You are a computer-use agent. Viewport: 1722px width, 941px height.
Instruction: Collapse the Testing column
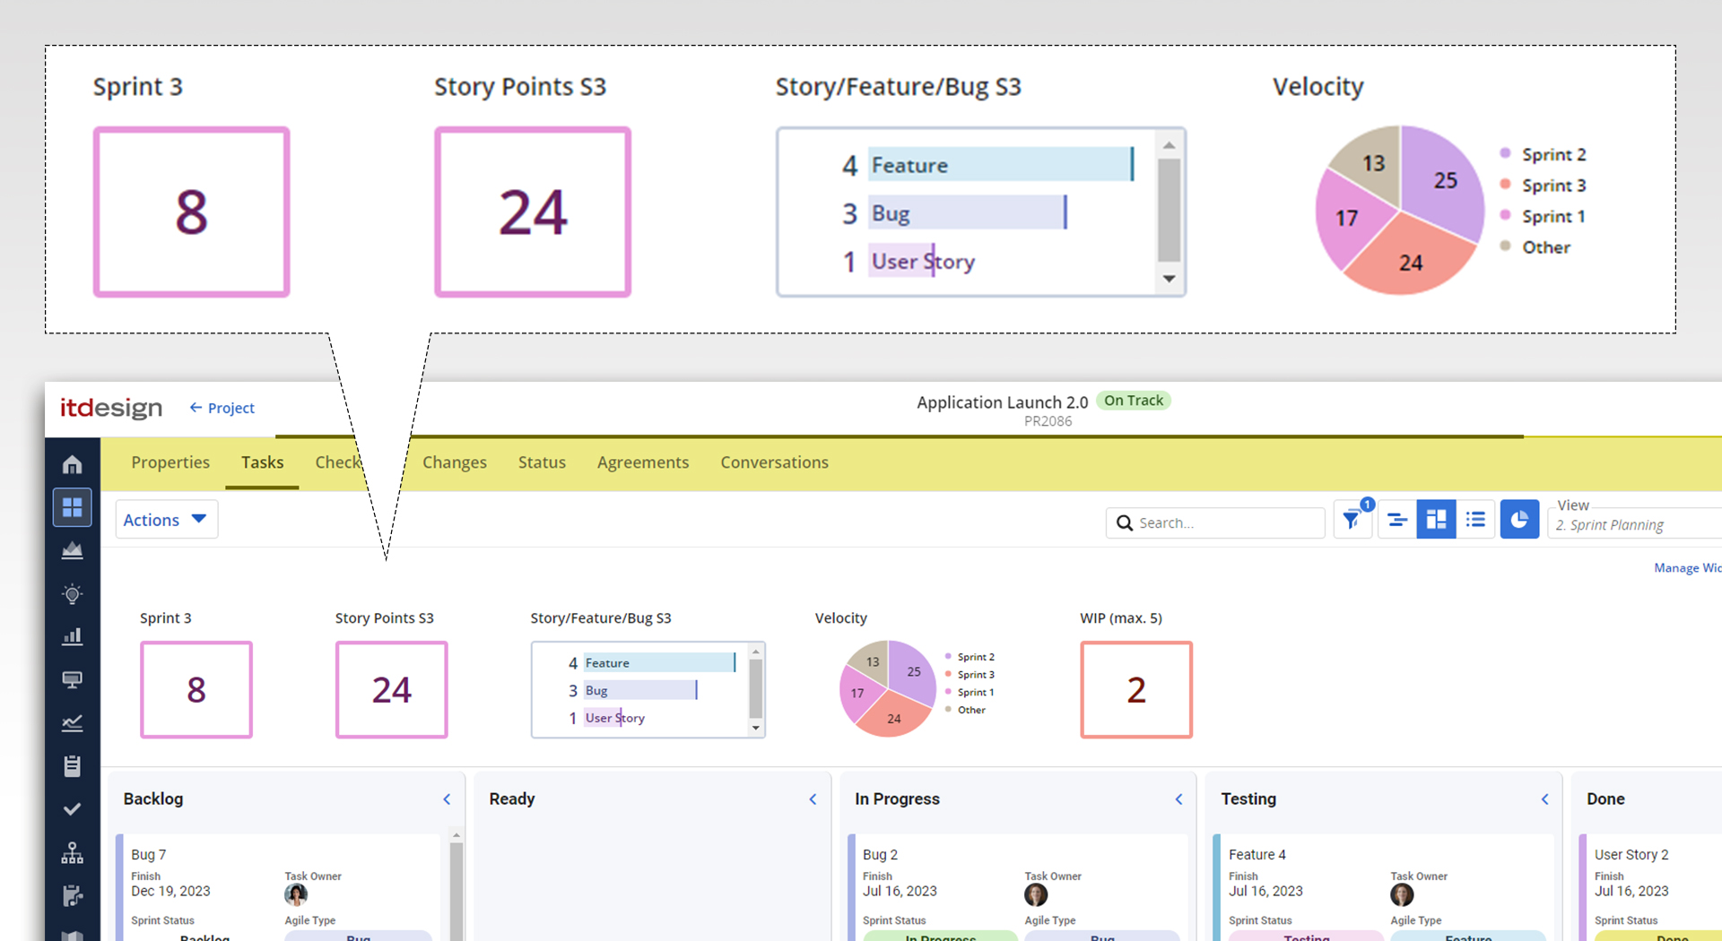pyautogui.click(x=1544, y=799)
